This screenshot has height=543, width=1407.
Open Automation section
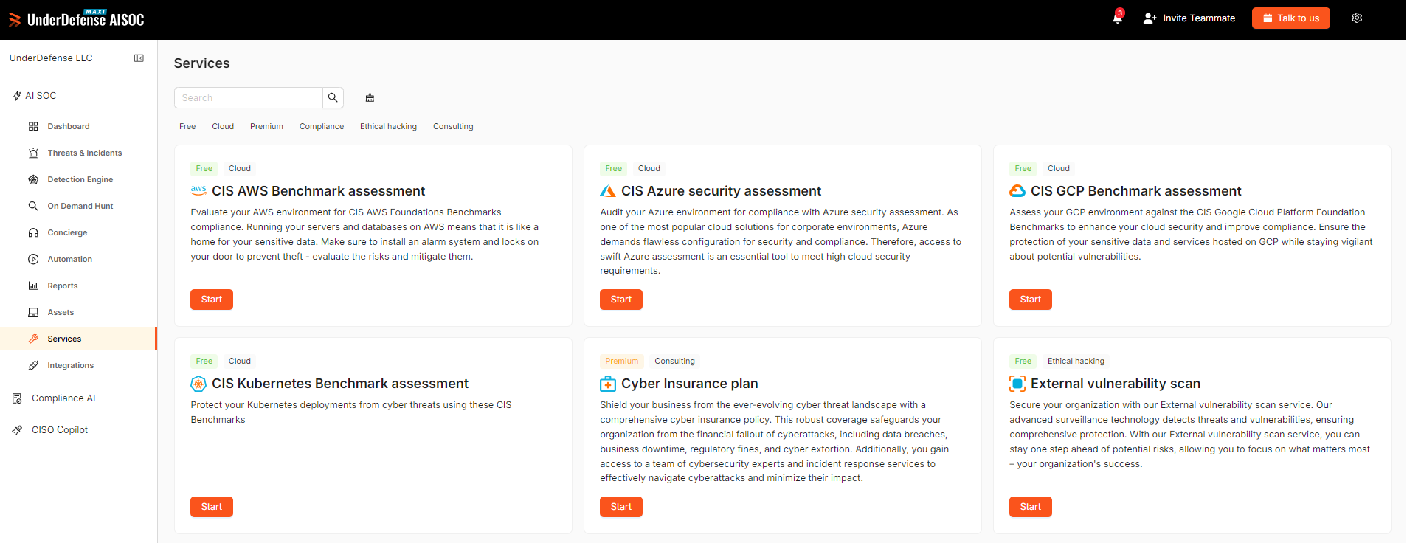click(x=70, y=259)
